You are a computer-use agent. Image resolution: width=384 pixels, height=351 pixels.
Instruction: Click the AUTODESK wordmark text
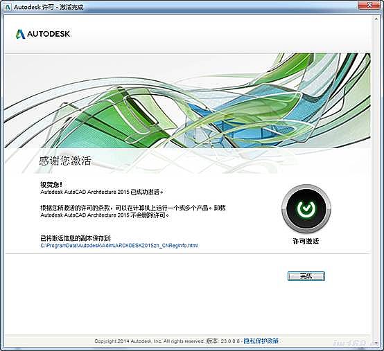49,34
